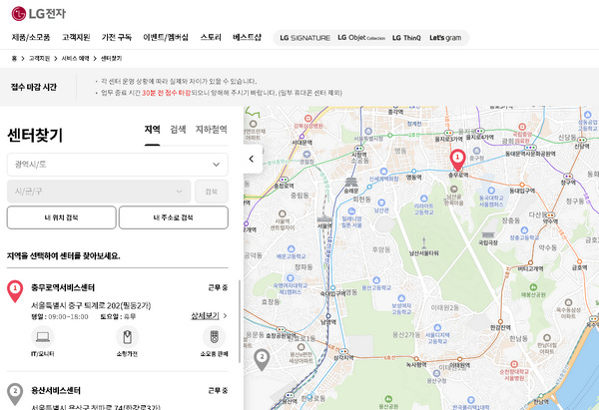Click 한강진역 station marker on map
Image resolution: width=599 pixels, height=410 pixels.
pyautogui.click(x=500, y=322)
